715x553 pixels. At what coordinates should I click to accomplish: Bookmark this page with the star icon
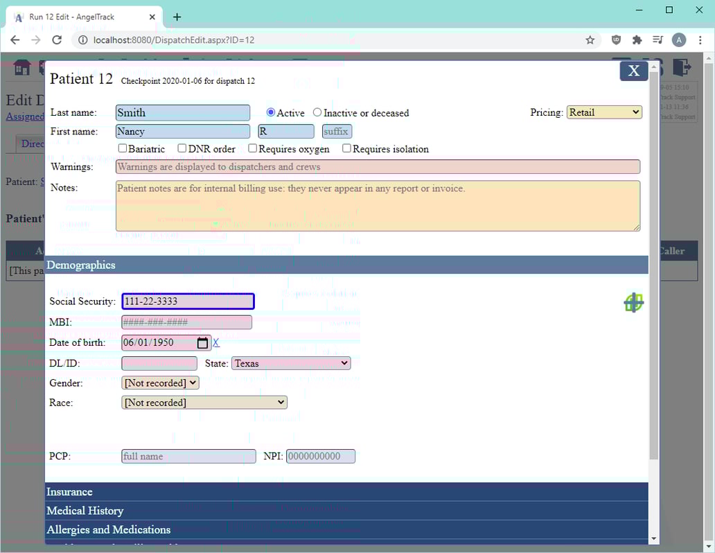[x=590, y=39]
